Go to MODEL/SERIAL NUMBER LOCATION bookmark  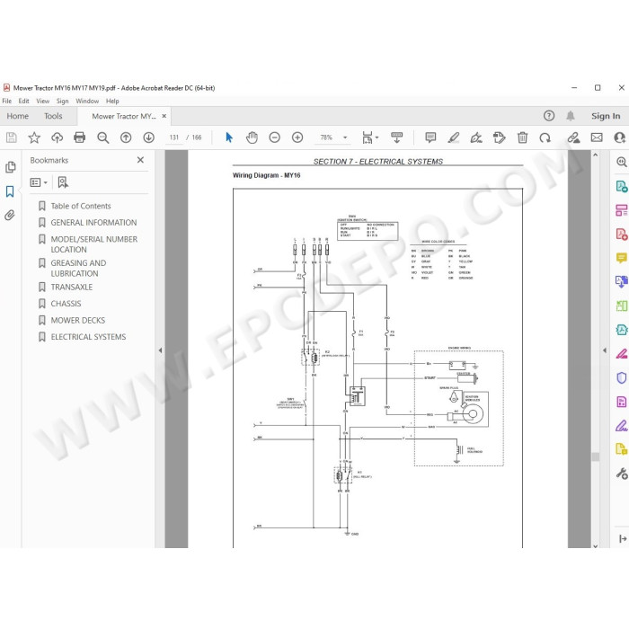coord(93,244)
